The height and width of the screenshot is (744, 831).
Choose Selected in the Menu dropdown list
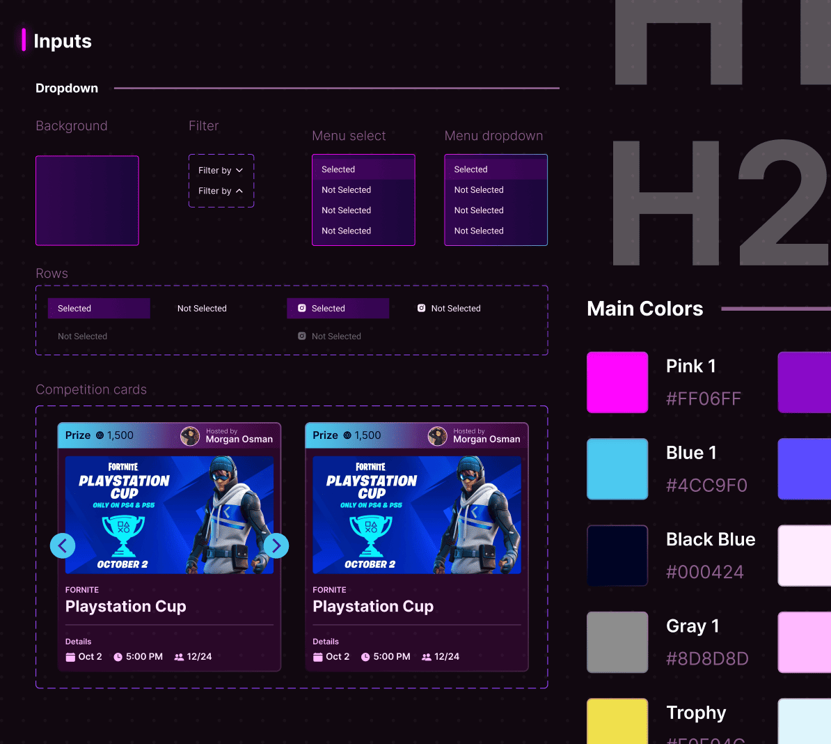coord(496,169)
